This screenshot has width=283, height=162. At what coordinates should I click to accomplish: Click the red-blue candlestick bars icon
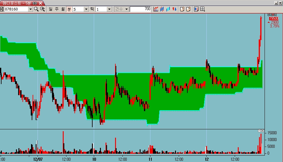coord(162,9)
